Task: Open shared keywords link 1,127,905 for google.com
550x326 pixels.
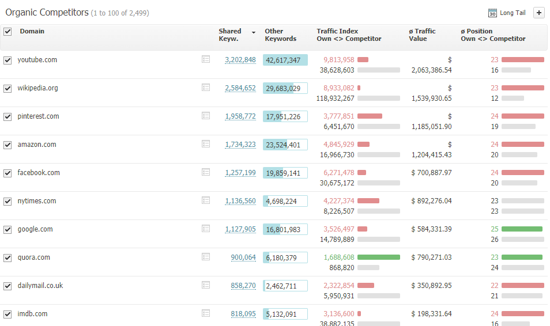Action: pyautogui.click(x=240, y=229)
